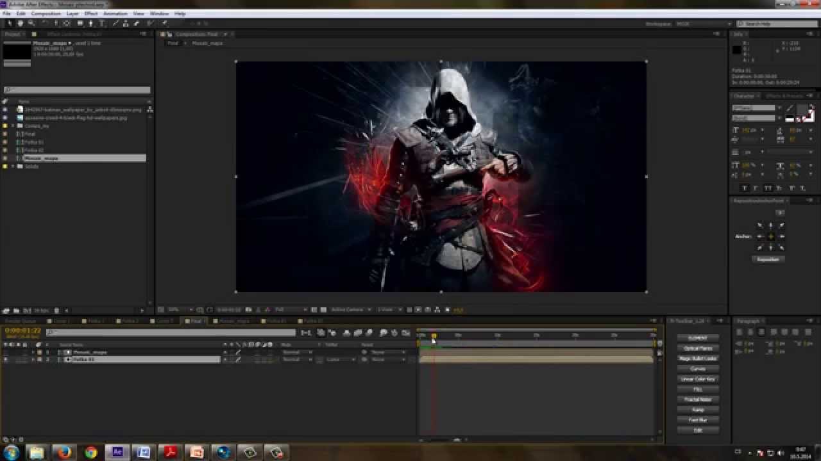Select the Clone Stamp tool
The width and height of the screenshot is (821, 461).
(126, 24)
